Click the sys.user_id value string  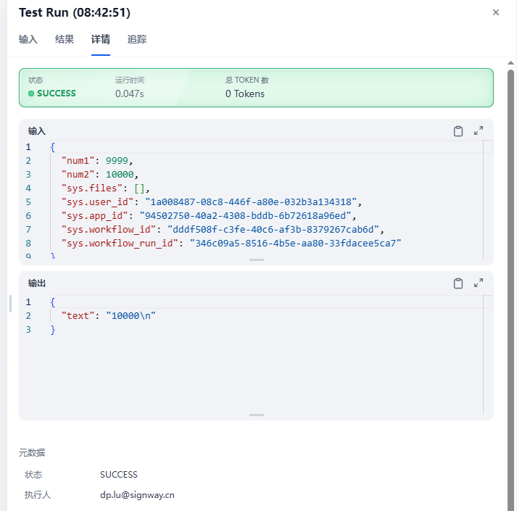(251, 202)
